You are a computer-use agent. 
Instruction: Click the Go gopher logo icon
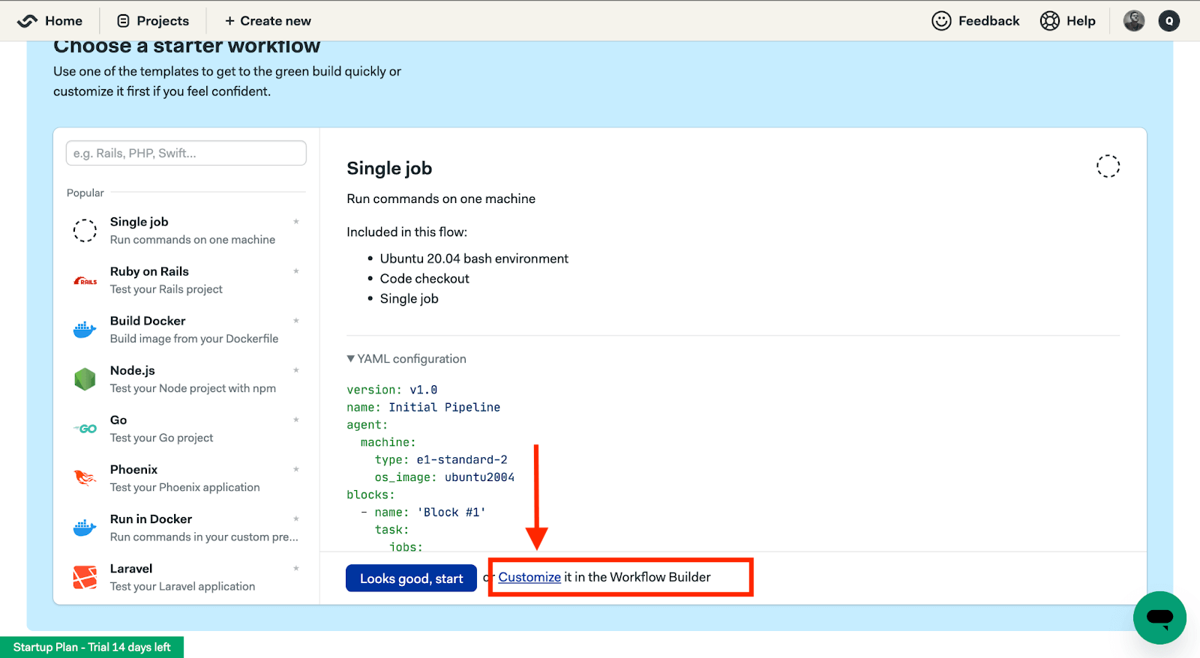click(x=85, y=429)
